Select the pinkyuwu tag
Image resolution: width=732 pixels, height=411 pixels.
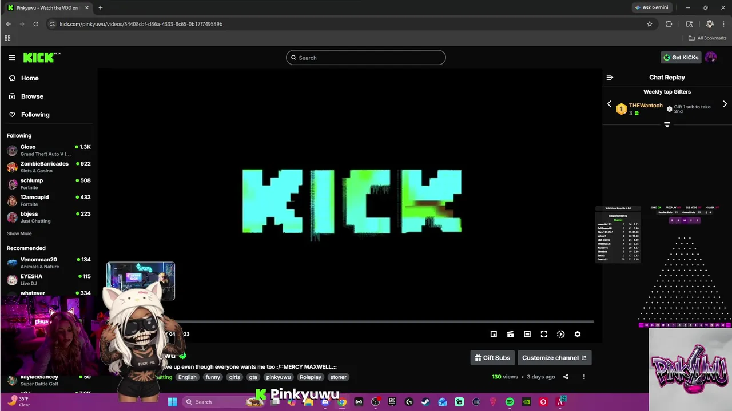point(279,377)
